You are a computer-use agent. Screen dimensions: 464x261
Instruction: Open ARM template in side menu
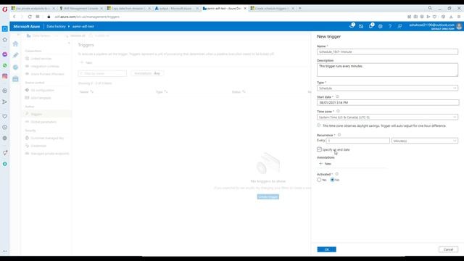click(x=41, y=98)
